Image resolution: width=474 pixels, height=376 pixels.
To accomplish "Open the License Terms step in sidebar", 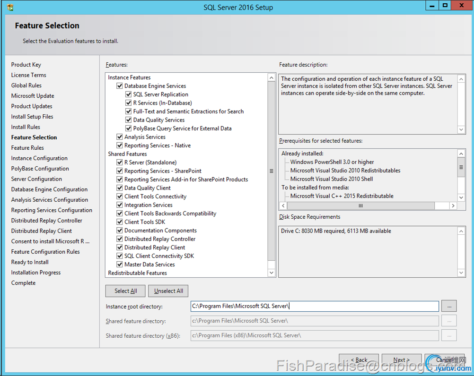I will pyautogui.click(x=29, y=75).
